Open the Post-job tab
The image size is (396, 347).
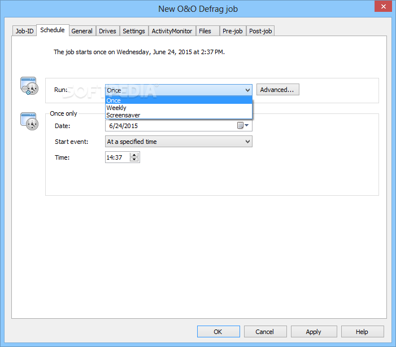tap(260, 31)
